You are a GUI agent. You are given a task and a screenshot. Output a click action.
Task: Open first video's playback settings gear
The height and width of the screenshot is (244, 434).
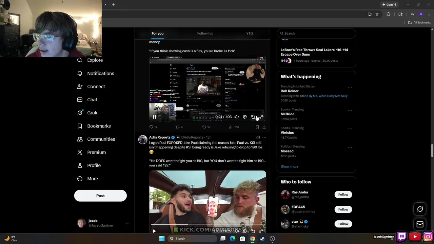click(245, 117)
